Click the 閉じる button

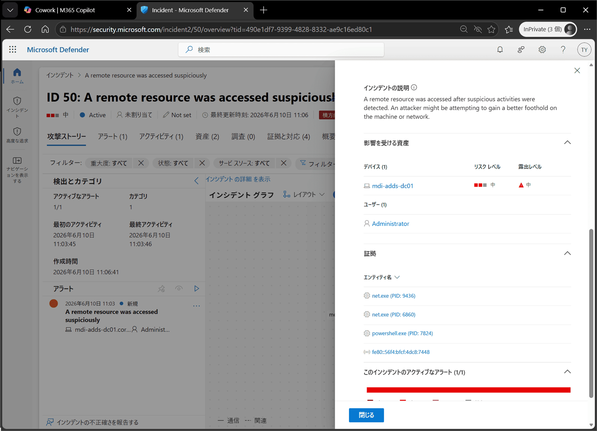pyautogui.click(x=367, y=415)
